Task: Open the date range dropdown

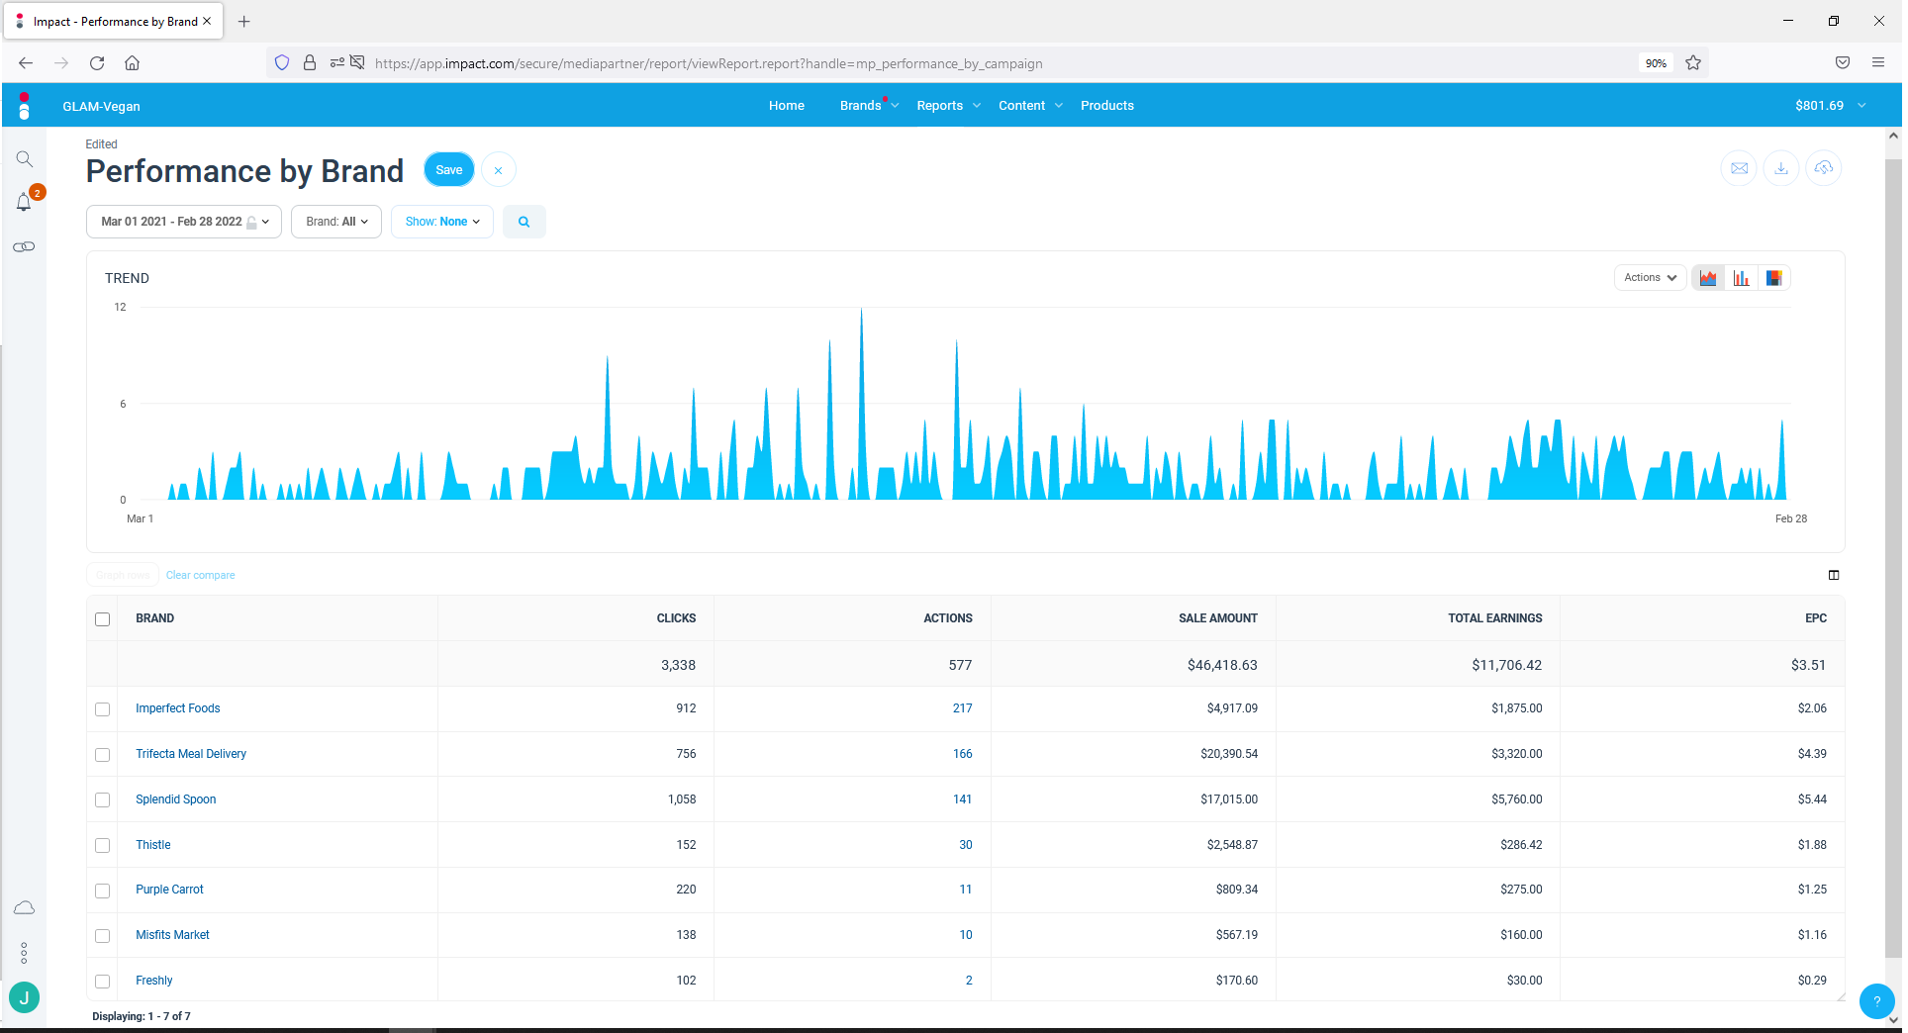Action: (184, 222)
